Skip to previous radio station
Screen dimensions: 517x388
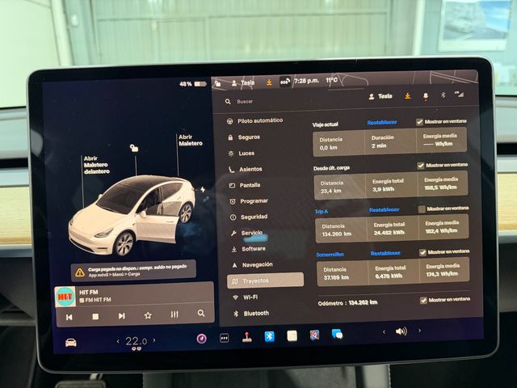[69, 317]
